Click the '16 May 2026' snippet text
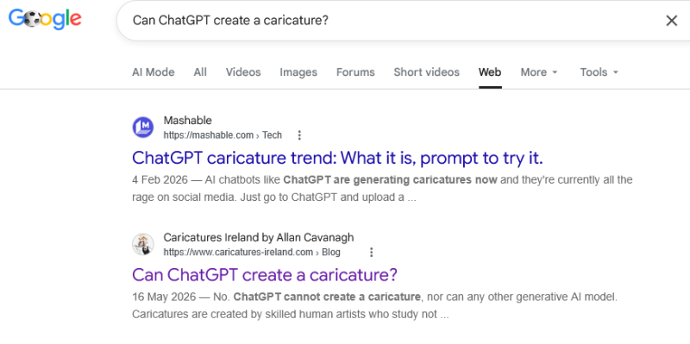Image resolution: width=690 pixels, height=344 pixels. (x=164, y=297)
